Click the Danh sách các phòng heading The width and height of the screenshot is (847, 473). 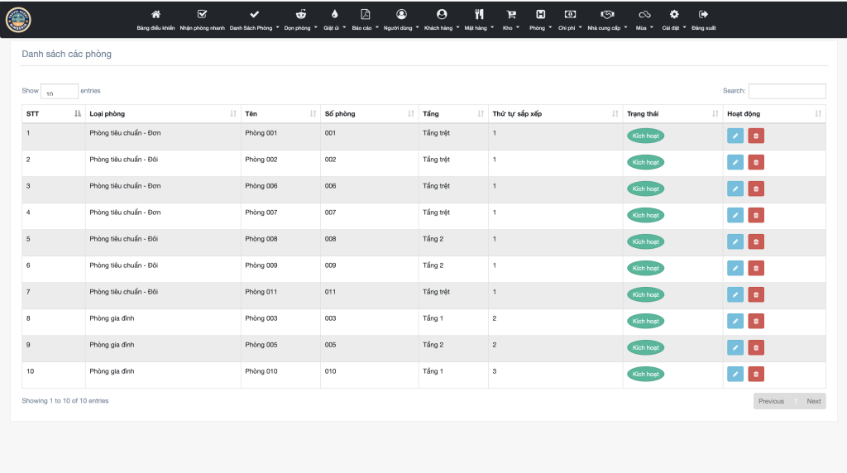[x=66, y=54]
